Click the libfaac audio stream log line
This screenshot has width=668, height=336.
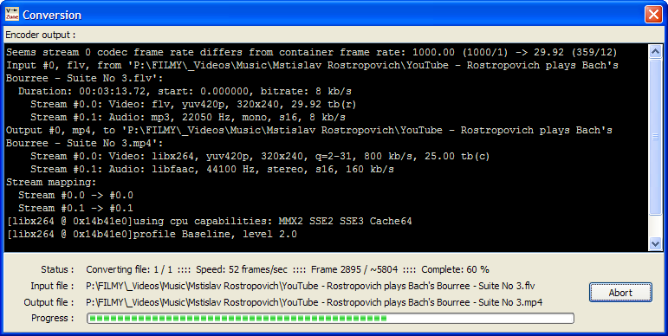coord(212,169)
